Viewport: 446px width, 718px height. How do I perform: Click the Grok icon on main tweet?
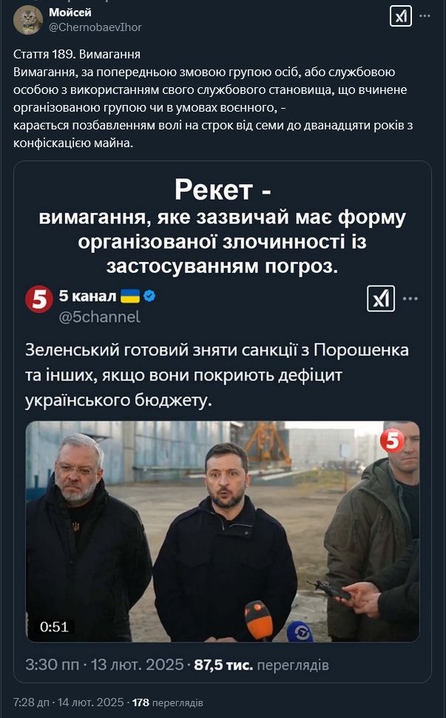tap(401, 16)
